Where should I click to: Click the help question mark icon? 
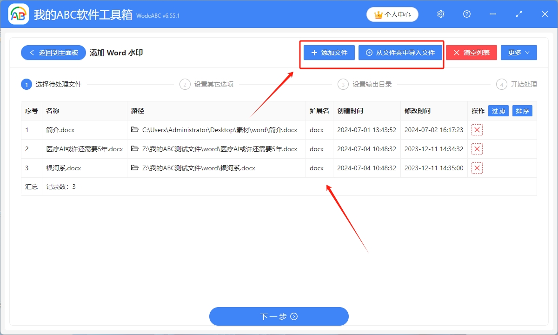point(466,14)
